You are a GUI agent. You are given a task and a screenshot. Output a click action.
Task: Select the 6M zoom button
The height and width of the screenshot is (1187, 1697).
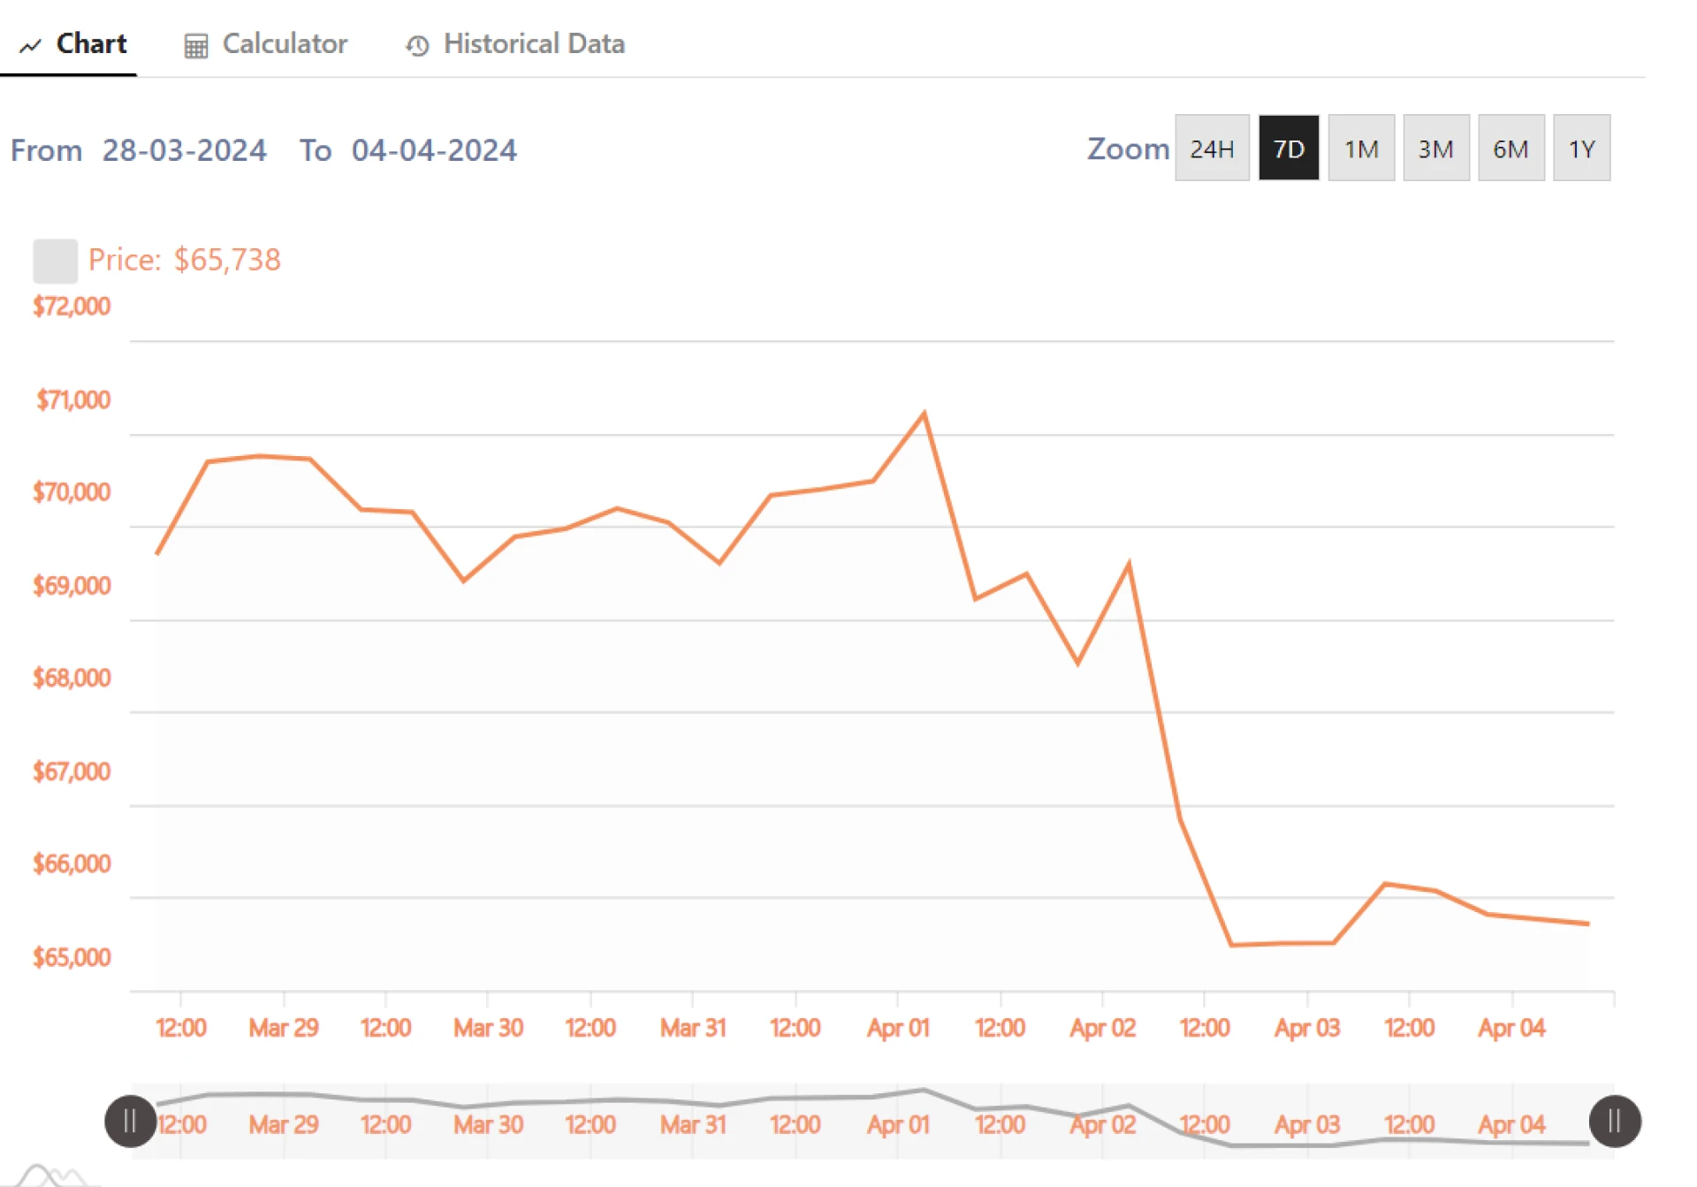click(1511, 148)
